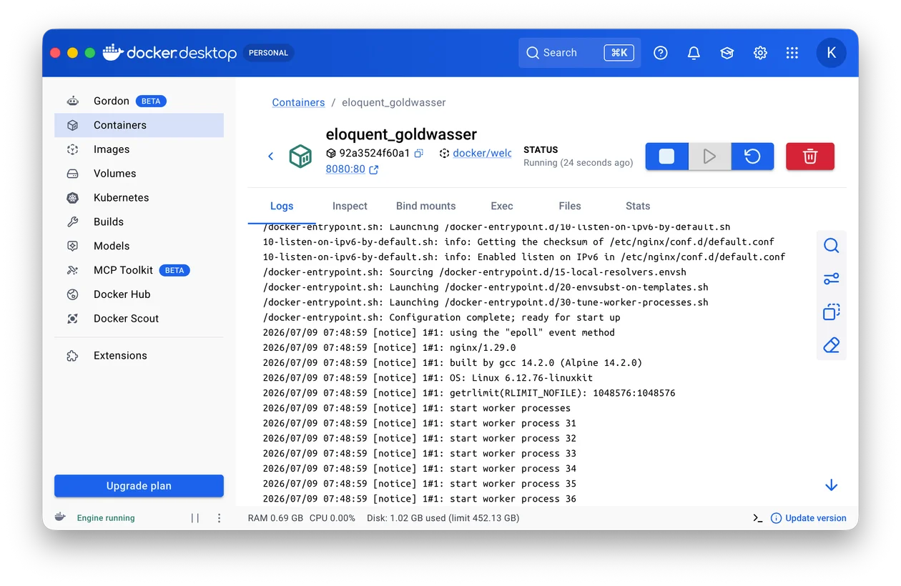Open the terminal icon in footer

757,518
